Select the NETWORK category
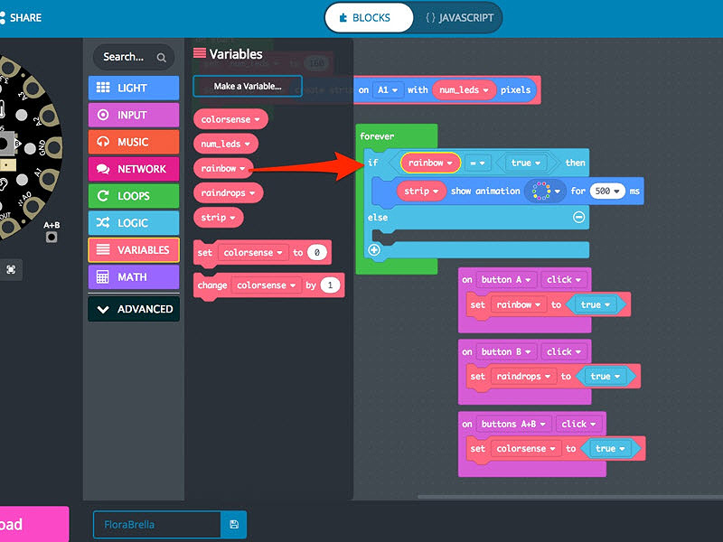This screenshot has height=542, width=723. point(133,169)
